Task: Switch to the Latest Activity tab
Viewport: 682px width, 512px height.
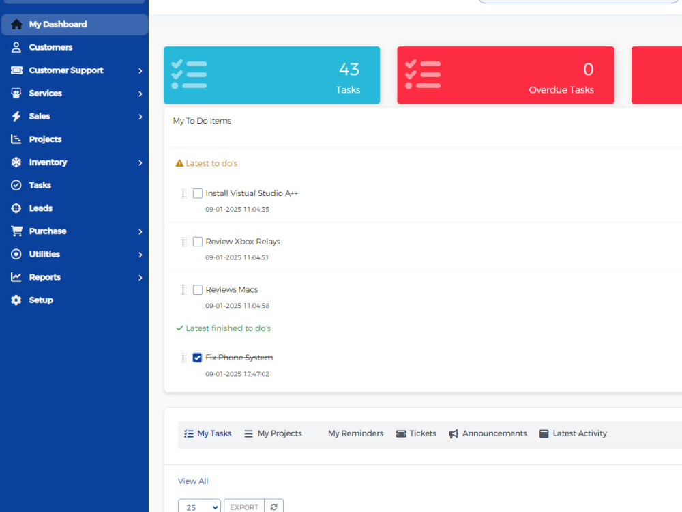Action: point(573,433)
